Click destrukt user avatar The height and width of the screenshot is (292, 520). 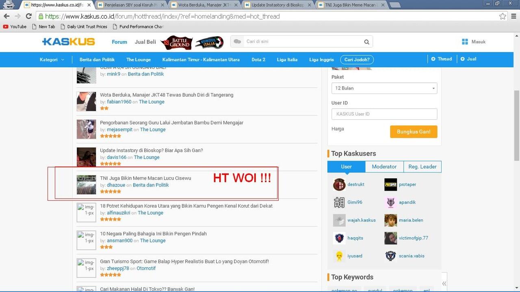339,185
